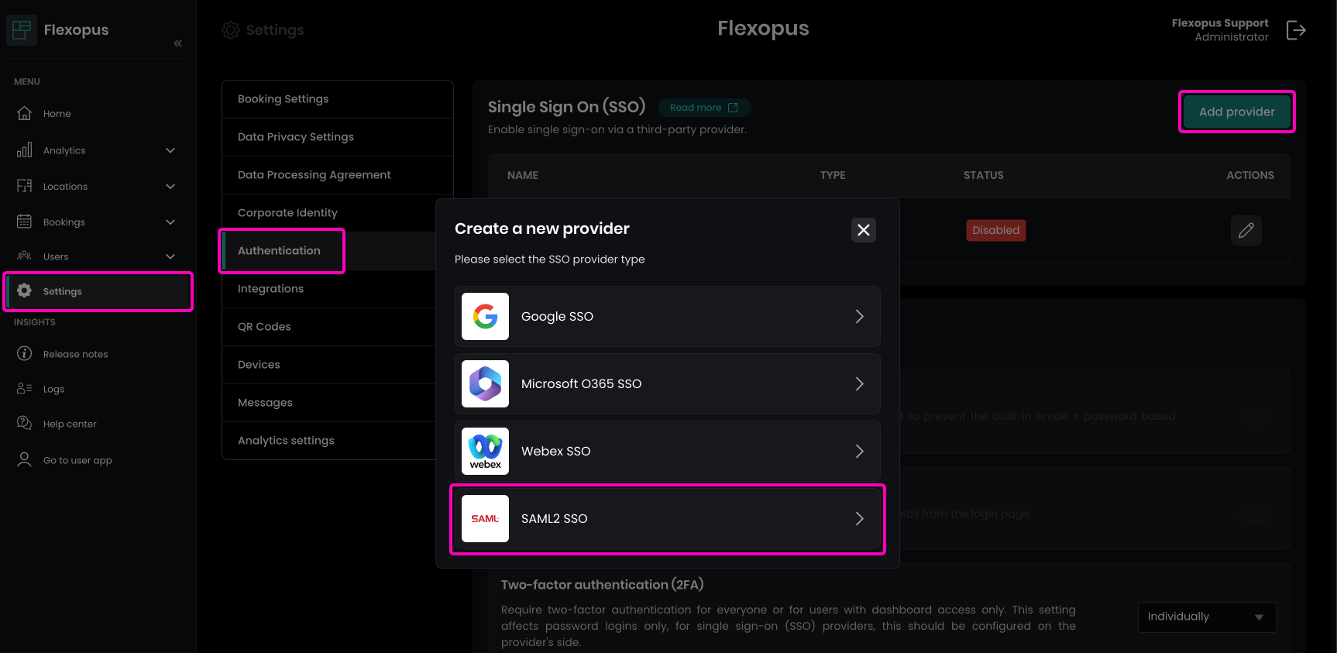Click the Help center speech bubble icon
Screen dimensions: 1337x653
(24, 424)
